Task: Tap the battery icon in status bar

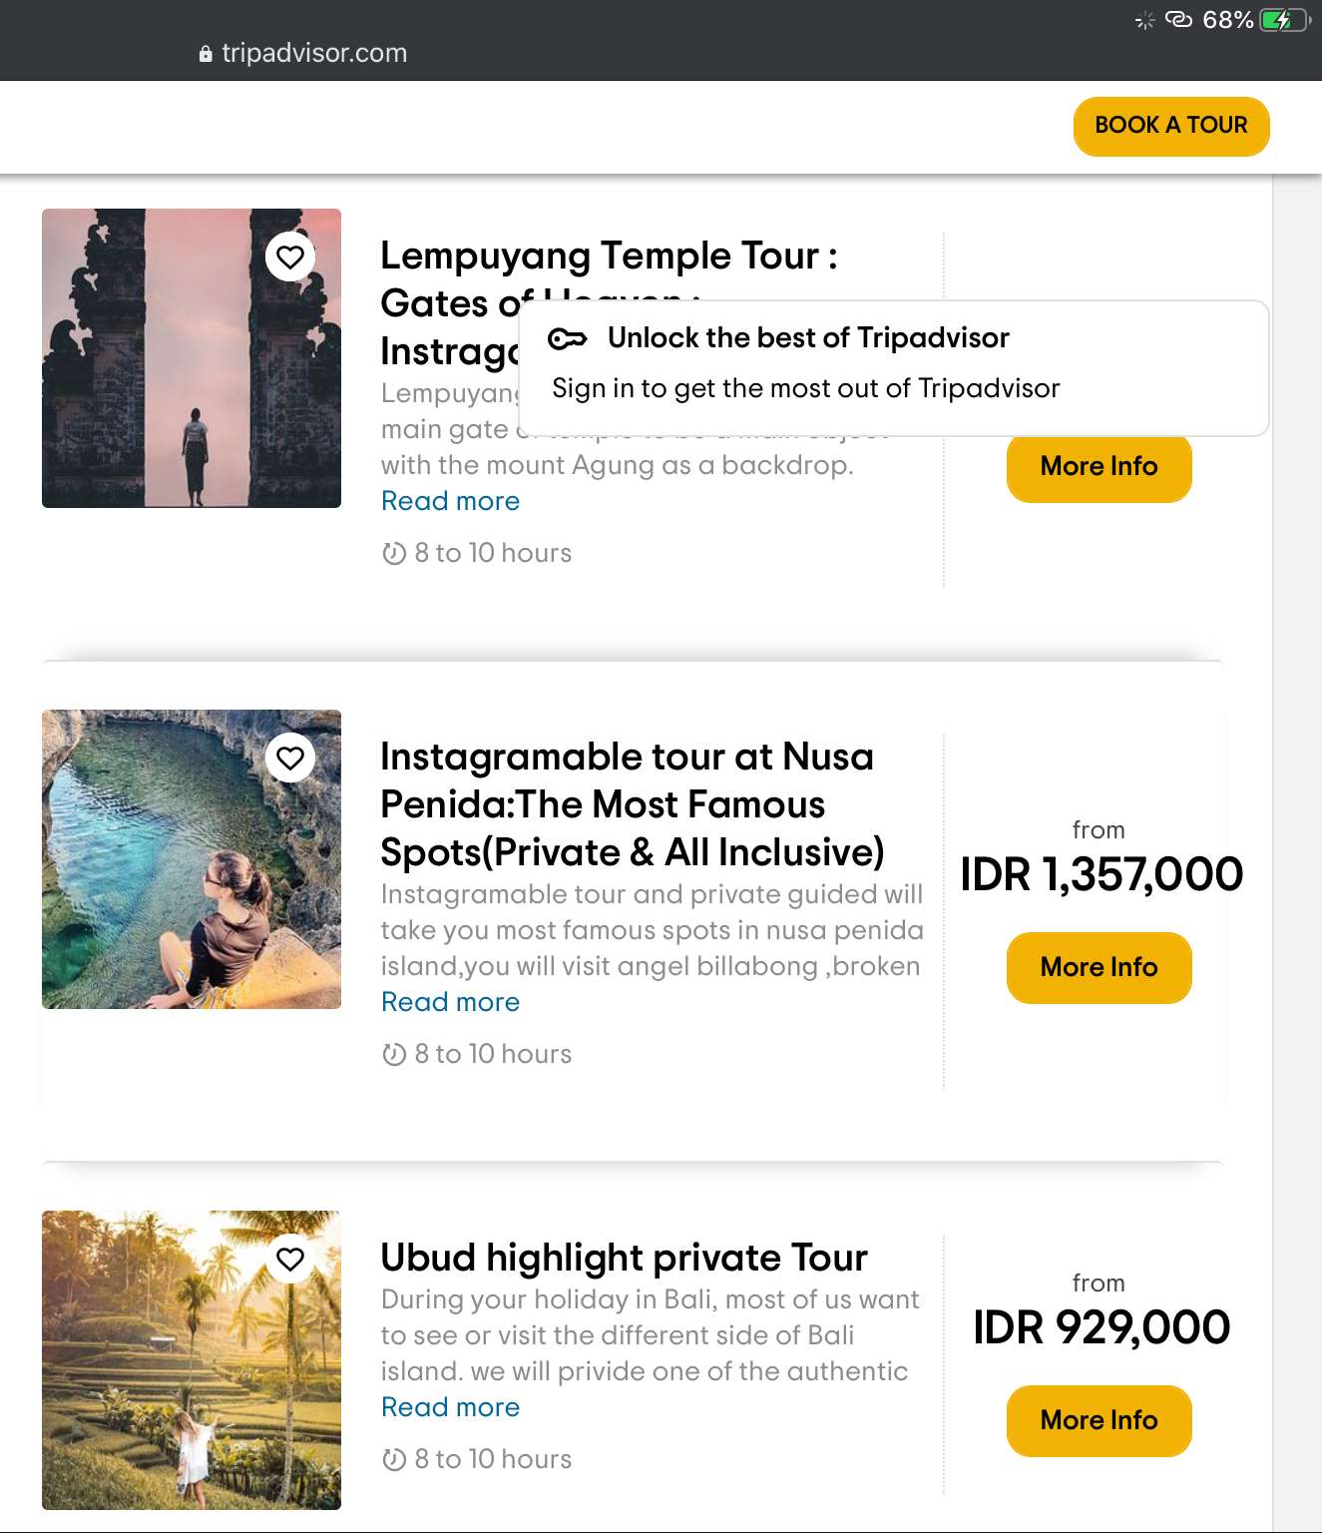Action: pos(1285,20)
